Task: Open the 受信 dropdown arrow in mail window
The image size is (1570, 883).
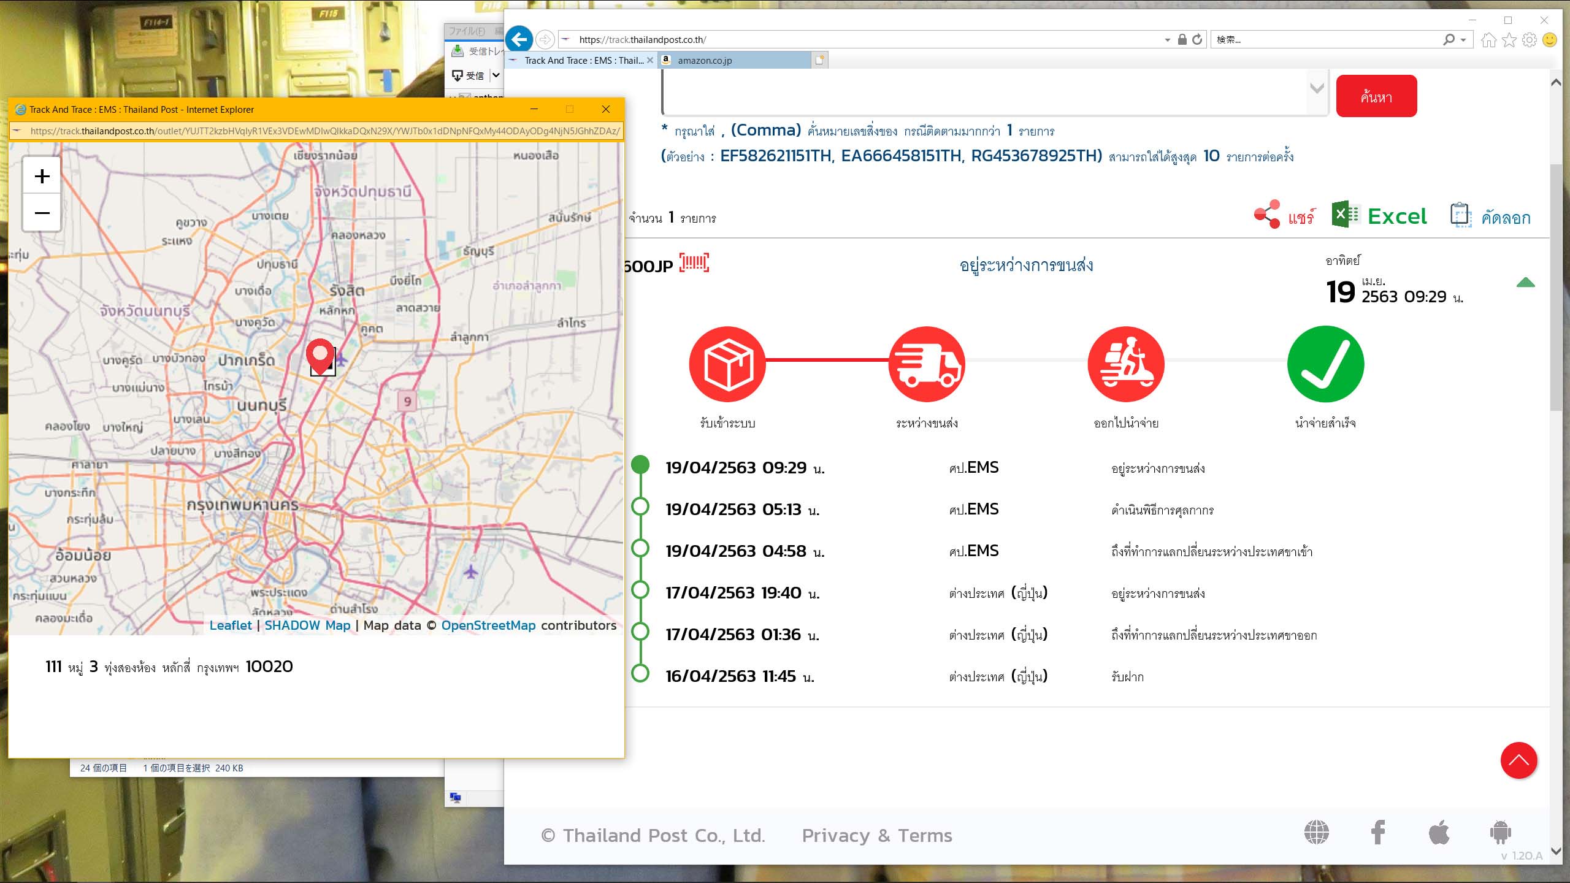Action: [x=496, y=75]
